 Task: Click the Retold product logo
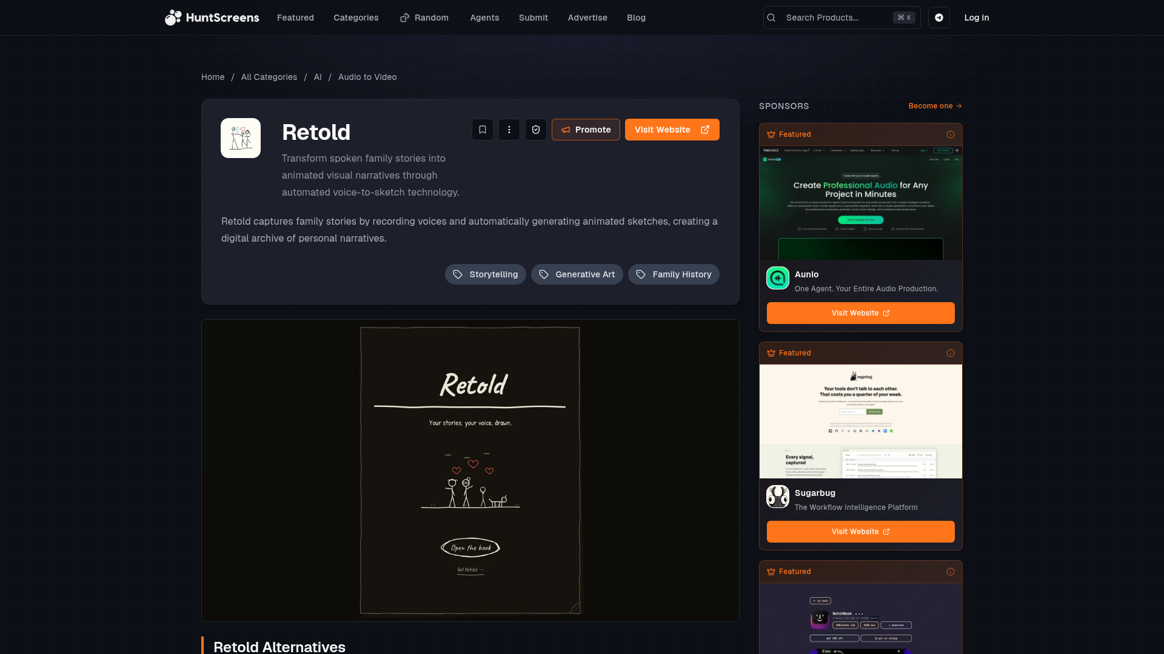pos(241,138)
